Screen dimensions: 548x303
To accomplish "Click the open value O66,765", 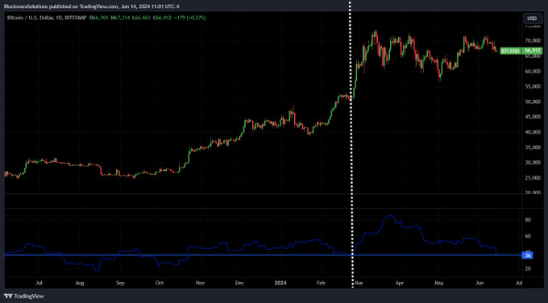I will click(98, 18).
